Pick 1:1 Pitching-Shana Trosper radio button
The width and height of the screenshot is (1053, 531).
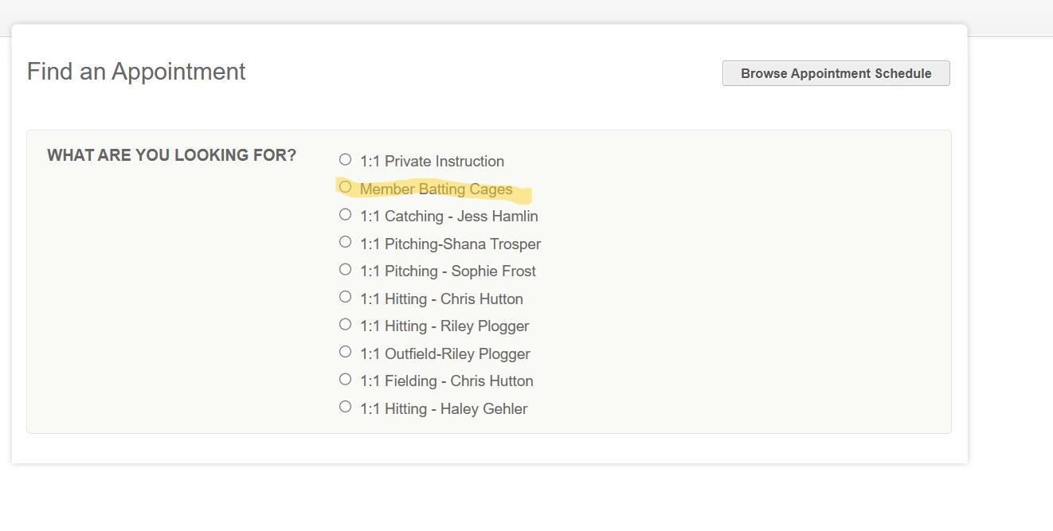345,242
